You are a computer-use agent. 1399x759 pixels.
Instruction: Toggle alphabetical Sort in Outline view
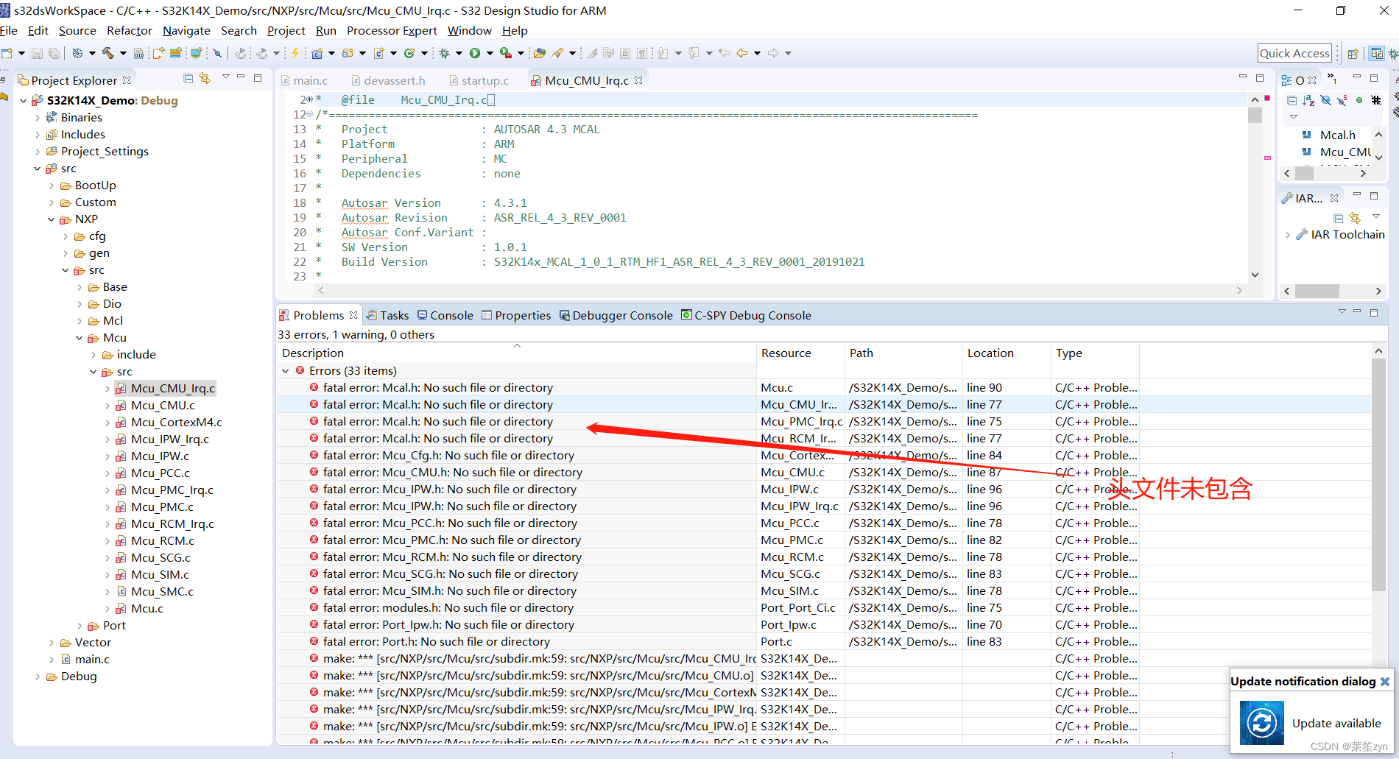[x=1308, y=100]
